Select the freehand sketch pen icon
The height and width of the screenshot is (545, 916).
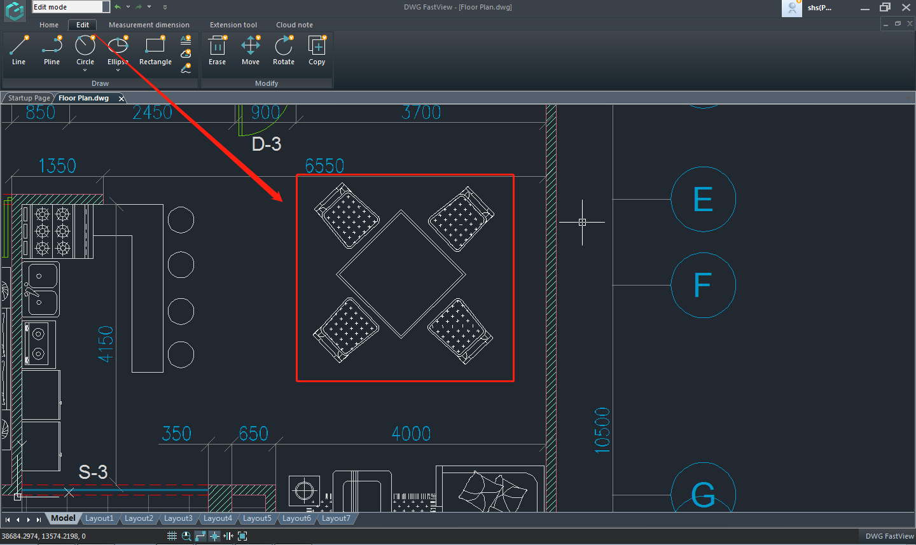point(186,68)
